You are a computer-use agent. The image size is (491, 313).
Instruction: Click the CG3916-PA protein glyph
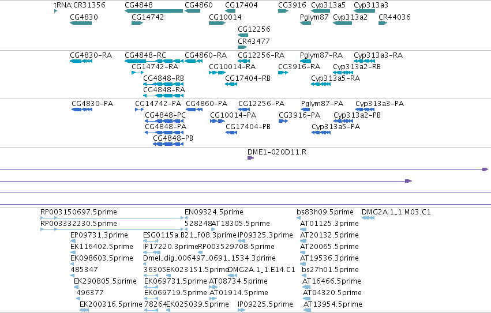pos(283,121)
